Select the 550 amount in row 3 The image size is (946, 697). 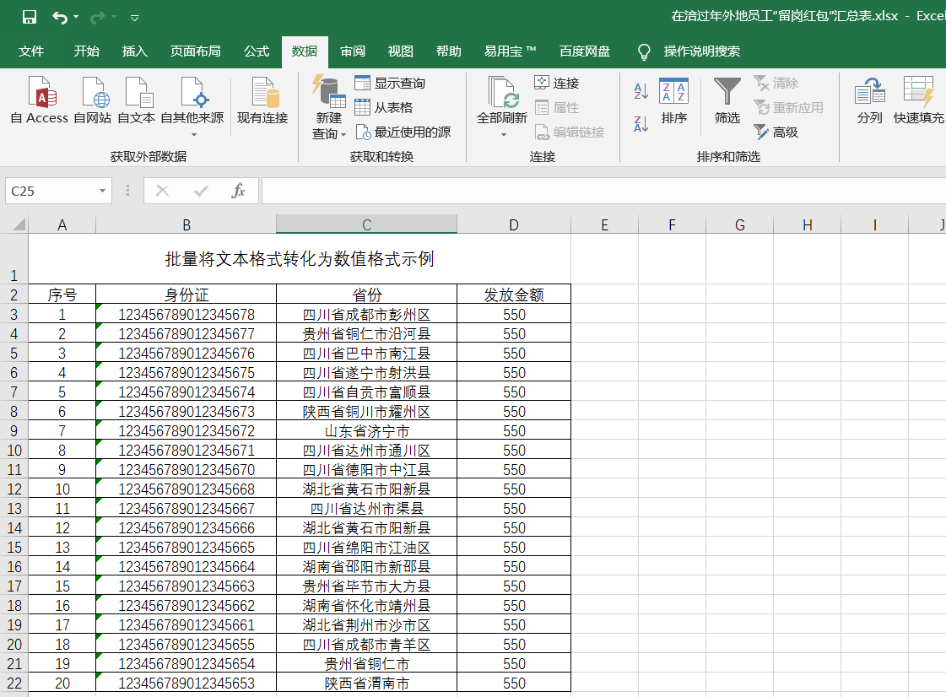coord(513,315)
